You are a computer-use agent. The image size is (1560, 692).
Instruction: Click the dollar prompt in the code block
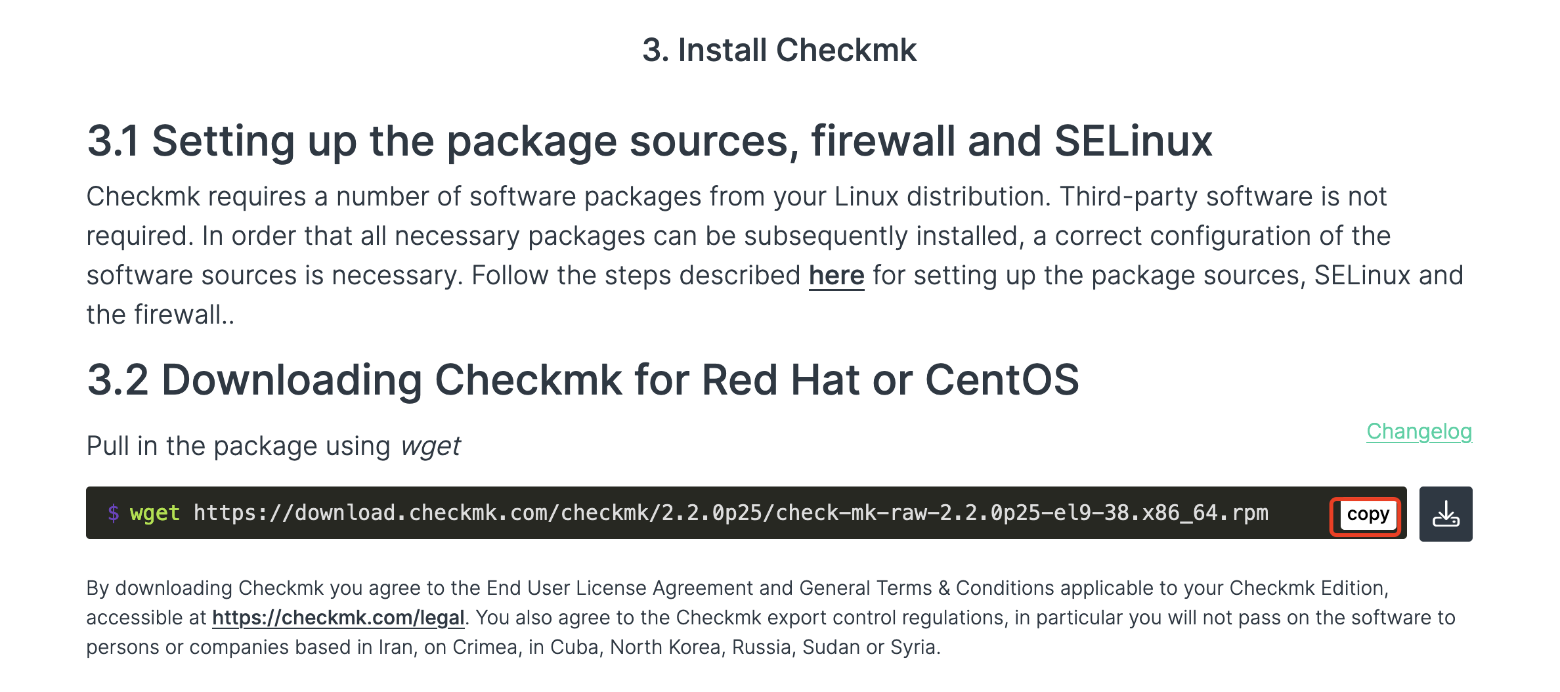[113, 513]
